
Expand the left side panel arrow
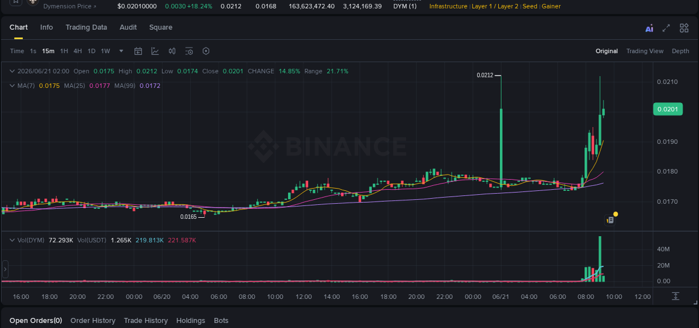(x=5, y=269)
